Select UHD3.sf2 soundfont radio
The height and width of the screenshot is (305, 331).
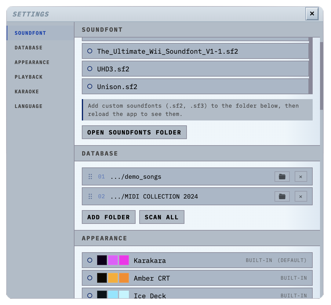90,69
